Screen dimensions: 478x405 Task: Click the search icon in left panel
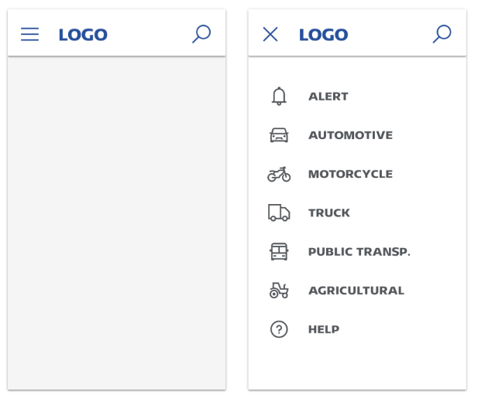[201, 34]
